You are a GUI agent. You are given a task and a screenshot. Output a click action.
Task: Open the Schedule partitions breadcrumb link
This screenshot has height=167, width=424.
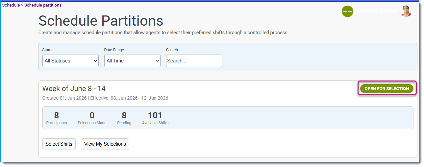click(43, 5)
